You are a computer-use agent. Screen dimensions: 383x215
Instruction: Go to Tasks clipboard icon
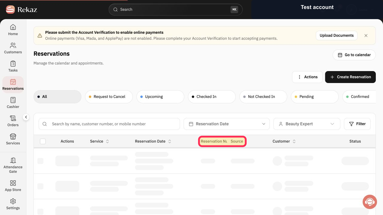click(13, 64)
